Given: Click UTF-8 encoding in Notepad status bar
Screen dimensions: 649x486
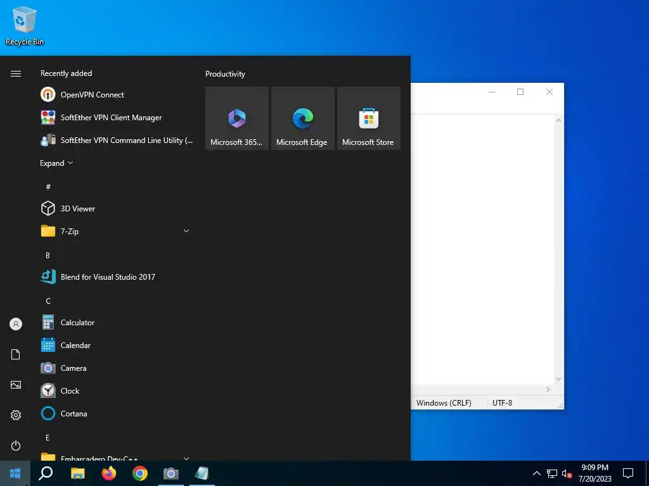Looking at the screenshot, I should pyautogui.click(x=503, y=403).
